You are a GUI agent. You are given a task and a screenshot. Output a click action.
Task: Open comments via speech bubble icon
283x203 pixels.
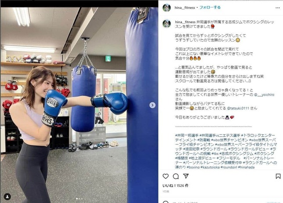176,176
